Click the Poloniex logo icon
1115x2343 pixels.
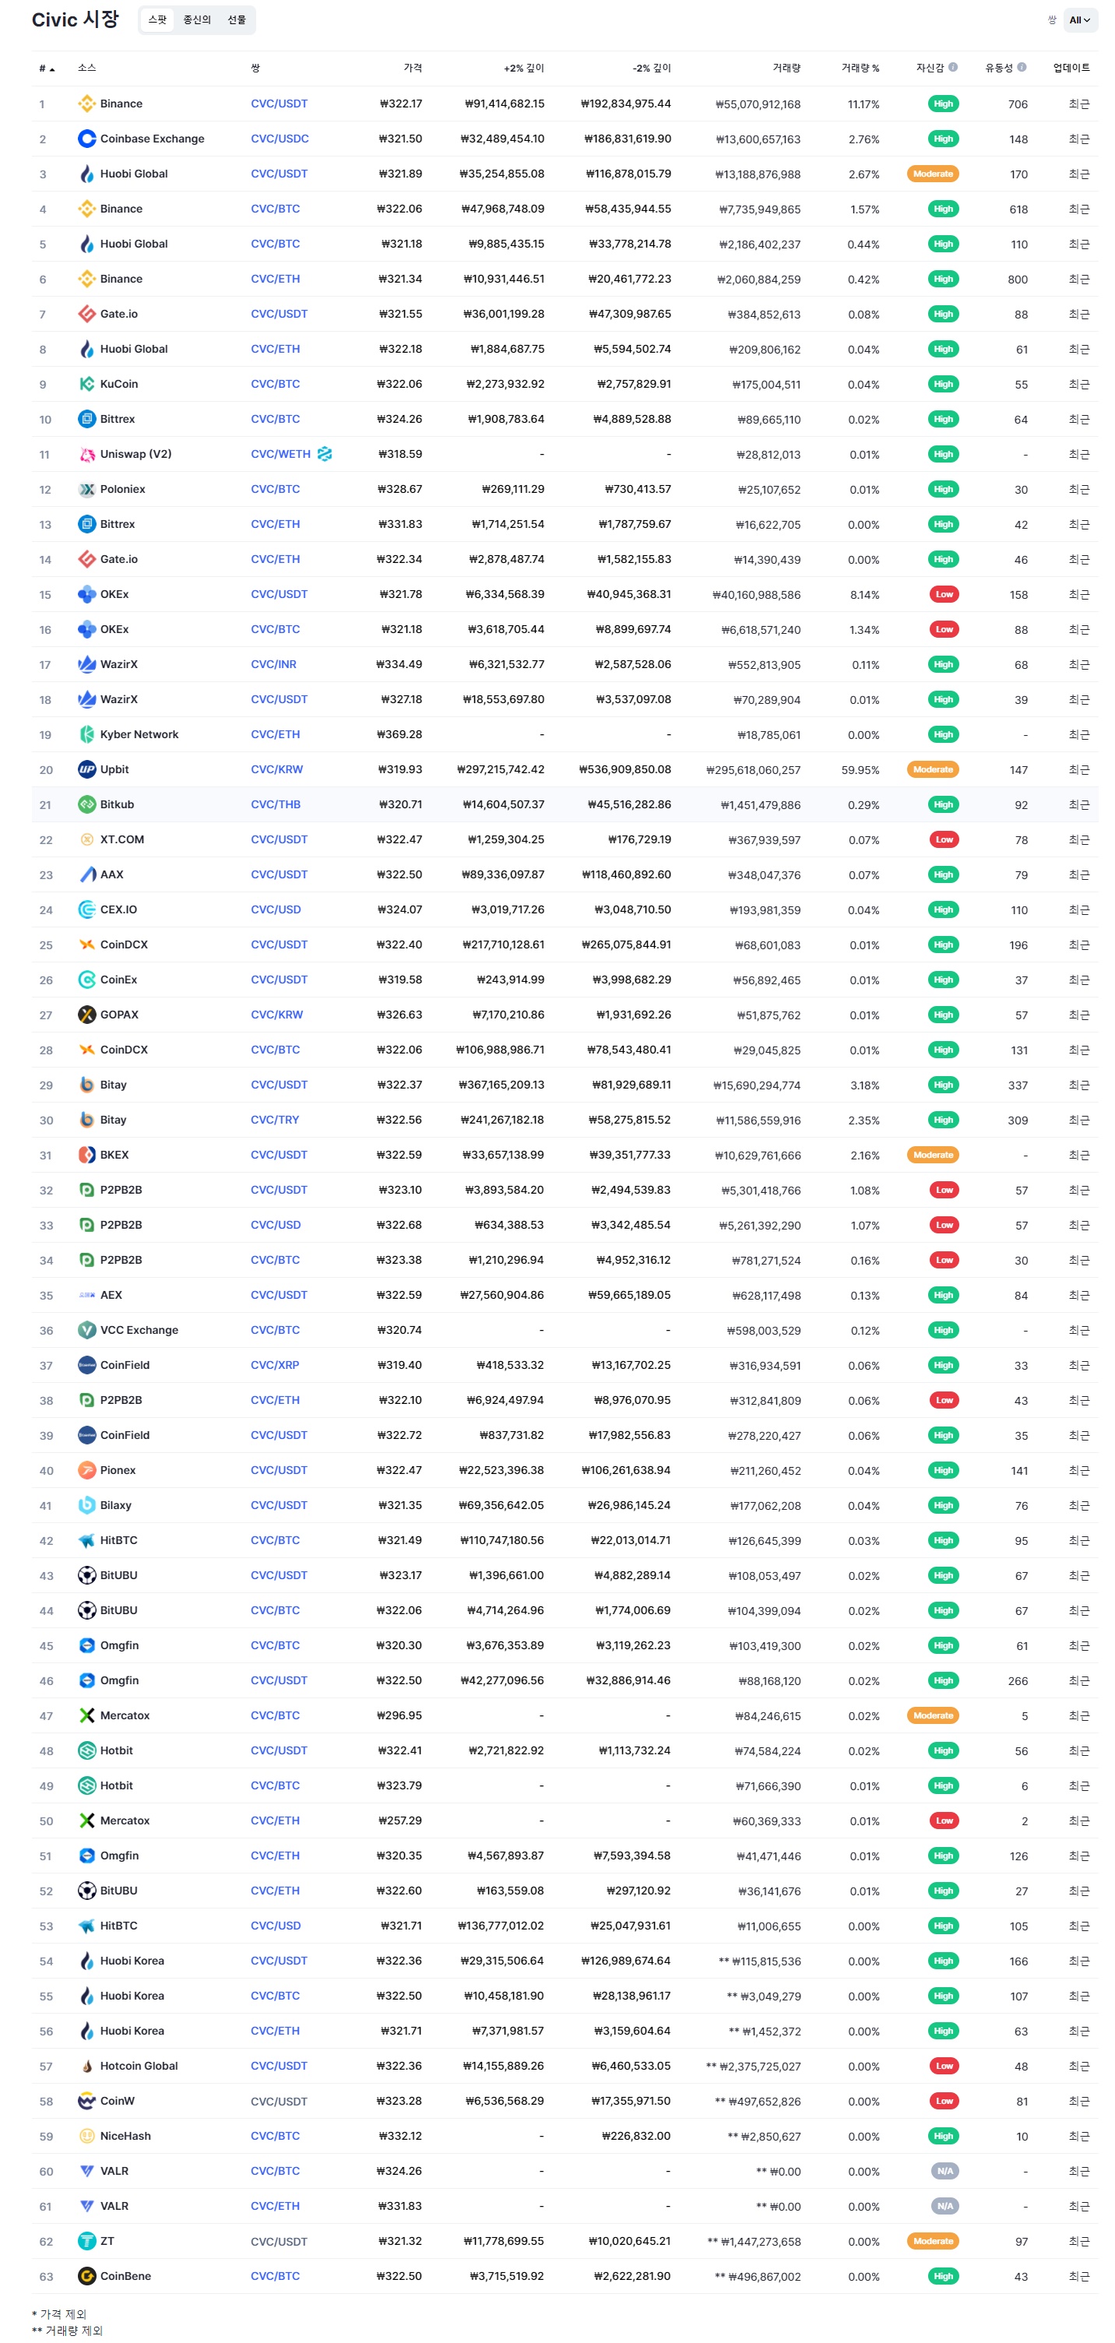86,489
